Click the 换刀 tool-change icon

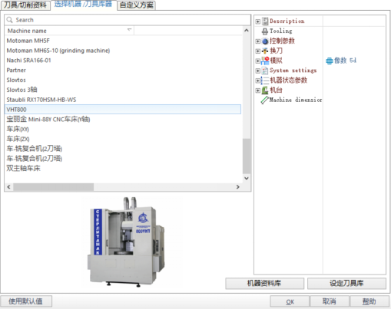pyautogui.click(x=265, y=51)
